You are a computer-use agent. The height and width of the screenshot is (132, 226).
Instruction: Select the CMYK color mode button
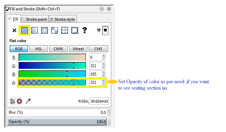coord(58,49)
